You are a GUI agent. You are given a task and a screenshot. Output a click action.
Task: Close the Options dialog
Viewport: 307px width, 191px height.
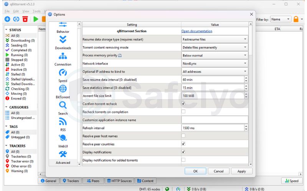pyautogui.click(x=251, y=14)
